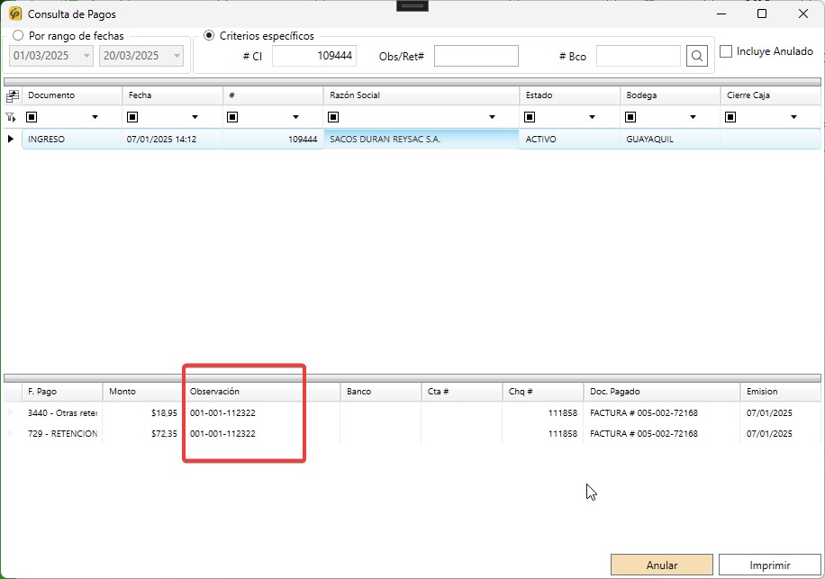Screen dimensions: 825x579
Task: Click the 109444 number cell in results grid
Action: (273, 140)
